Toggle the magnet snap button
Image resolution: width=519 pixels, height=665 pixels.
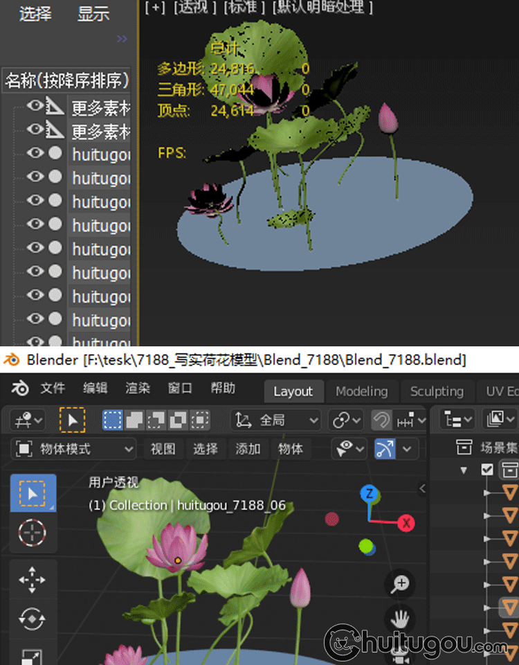tap(381, 420)
